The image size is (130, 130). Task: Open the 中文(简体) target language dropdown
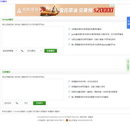pos(34,51)
